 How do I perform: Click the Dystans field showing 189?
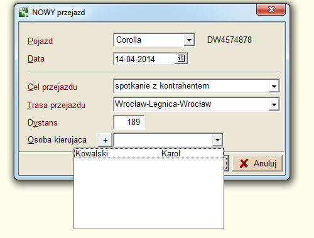click(129, 122)
